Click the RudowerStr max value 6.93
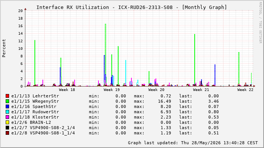This screenshot has height=148, width=264. coord(166,112)
